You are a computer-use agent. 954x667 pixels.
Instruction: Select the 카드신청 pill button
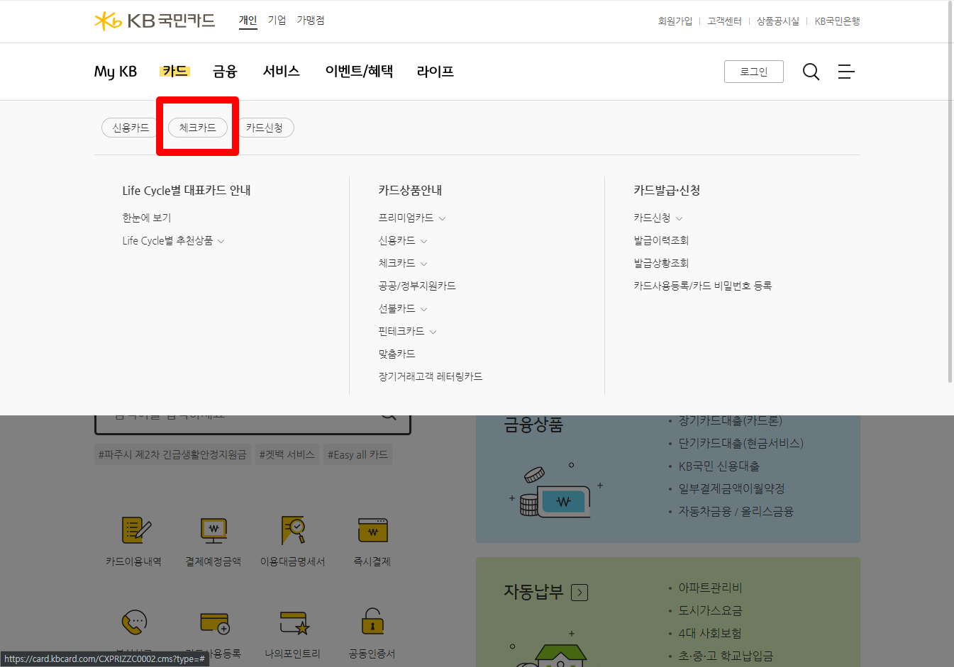coord(265,128)
